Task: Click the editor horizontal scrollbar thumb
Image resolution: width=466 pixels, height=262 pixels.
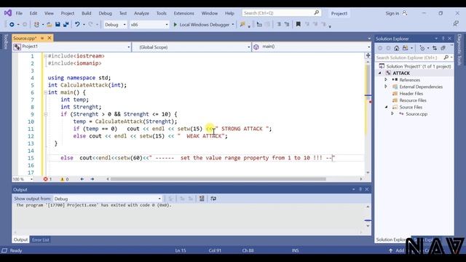Action: [x=218, y=179]
